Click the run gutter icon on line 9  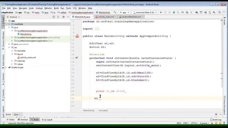pos(77,36)
